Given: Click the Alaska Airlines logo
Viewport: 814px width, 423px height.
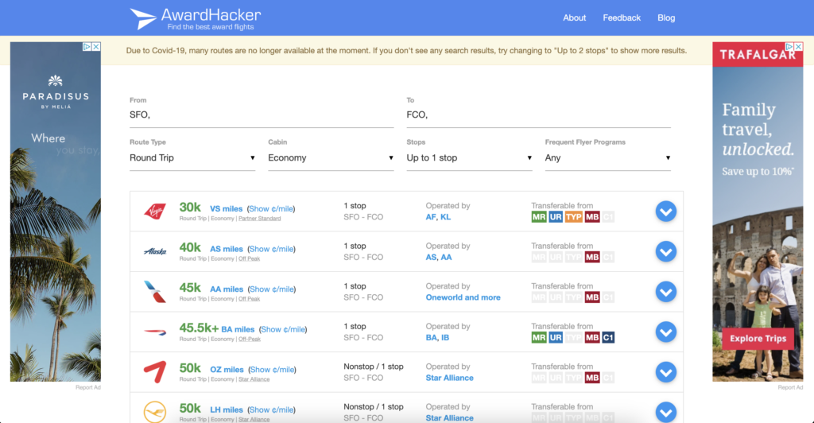Looking at the screenshot, I should pos(155,252).
